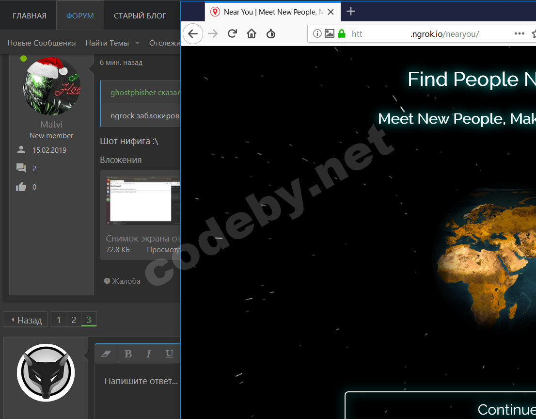
Task: Click the browser Forward arrow
Action: [213, 33]
